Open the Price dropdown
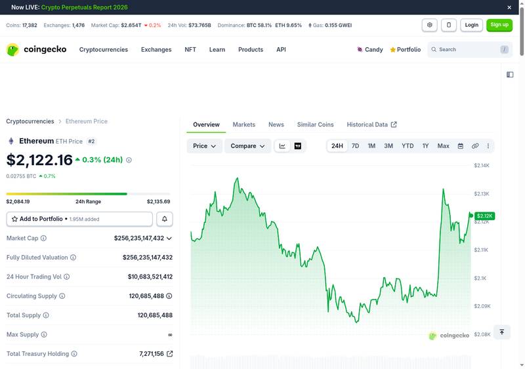The height and width of the screenshot is (369, 525). coord(204,146)
